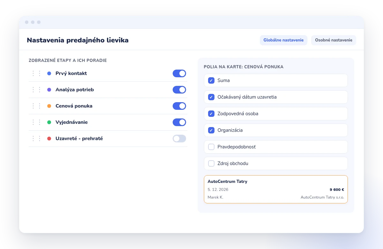
Task: Click the 9 600 € amount
Action: click(337, 190)
